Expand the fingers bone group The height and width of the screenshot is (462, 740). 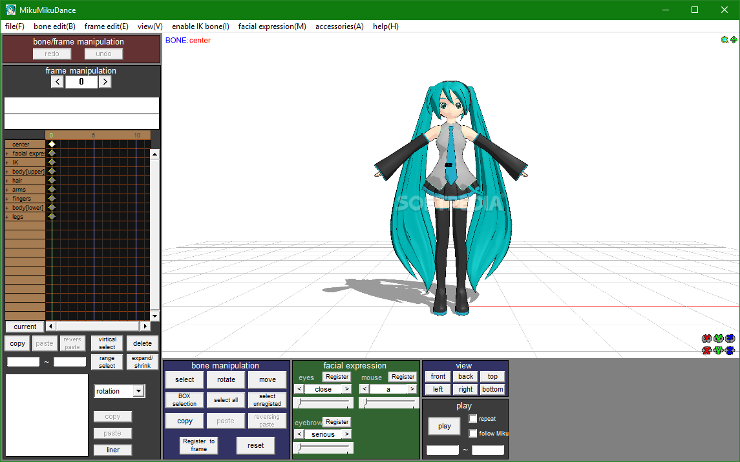tap(7, 199)
